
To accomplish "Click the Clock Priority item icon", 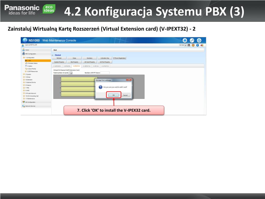I will click(26, 69).
